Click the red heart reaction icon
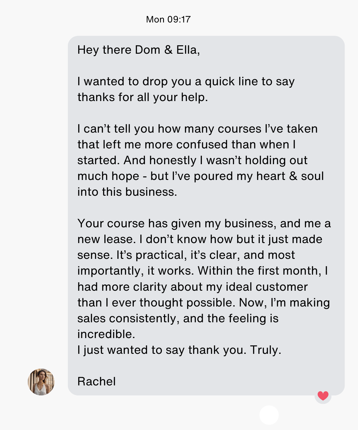The height and width of the screenshot is (430, 358). (x=323, y=396)
